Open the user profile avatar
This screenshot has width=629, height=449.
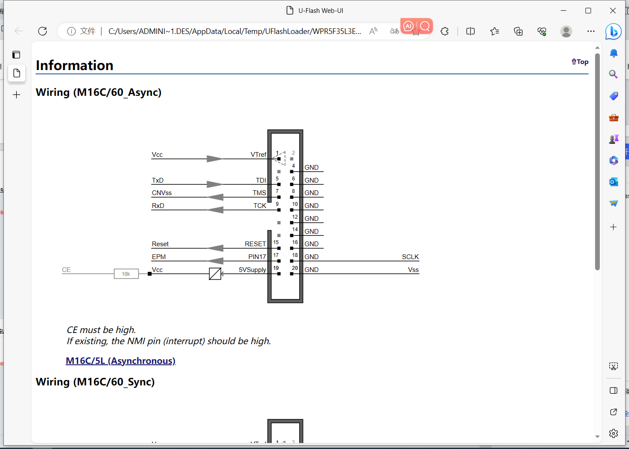(x=566, y=31)
